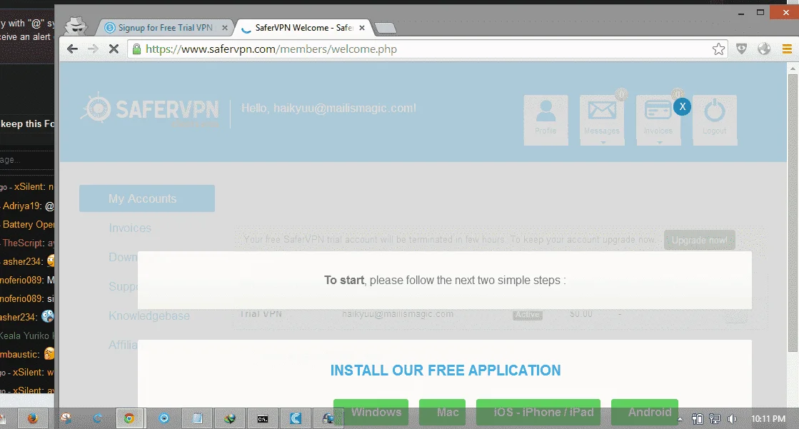
Task: Close the Signup for Free Trial tab
Action: [x=225, y=28]
